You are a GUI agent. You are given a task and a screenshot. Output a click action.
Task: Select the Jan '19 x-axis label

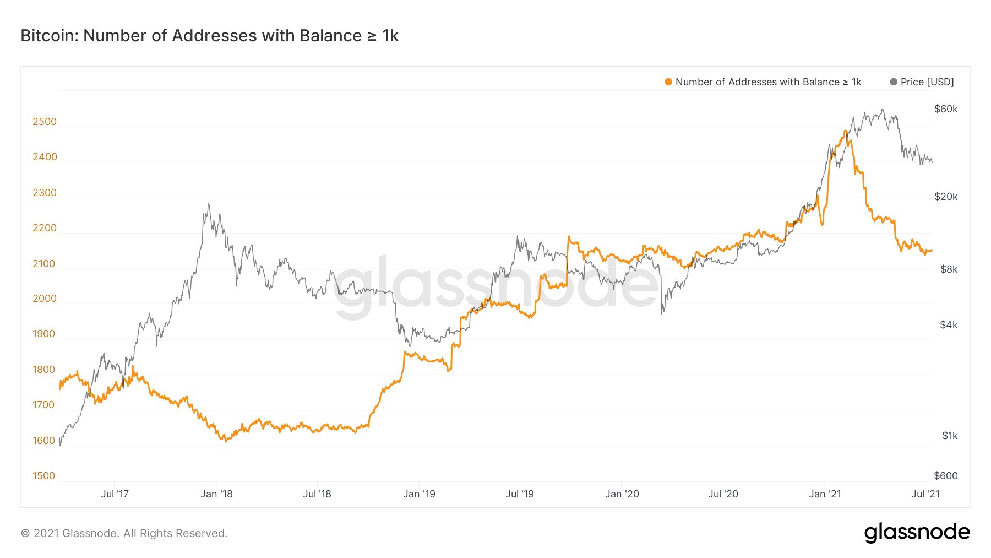[419, 494]
